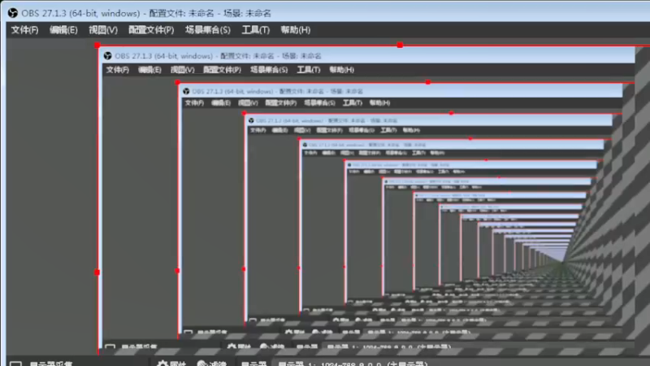The image size is (650, 366).
Task: Expand the 显示器 1: 1024x768 dropdown
Action: 460,363
